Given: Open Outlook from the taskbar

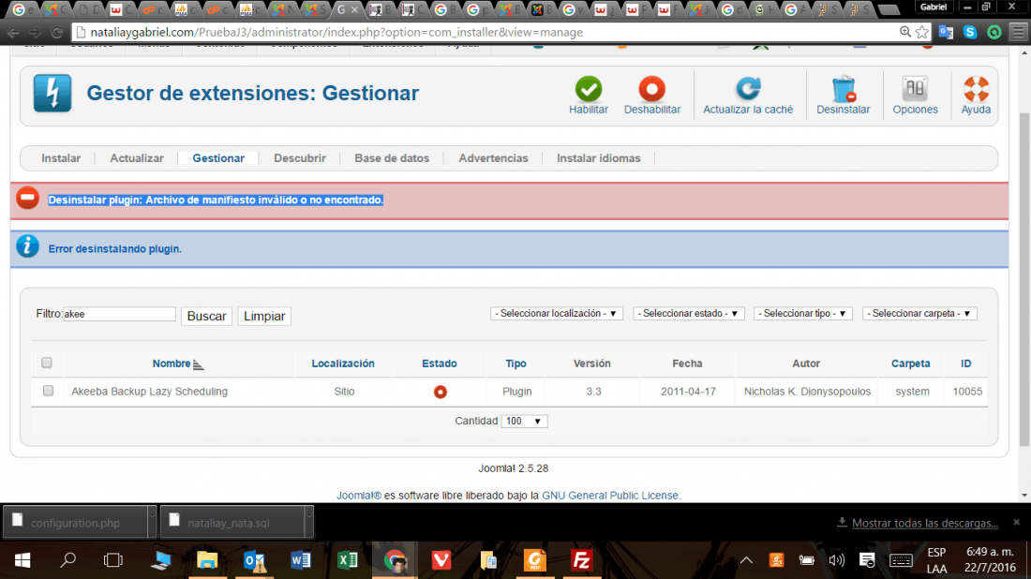Looking at the screenshot, I should 254,560.
